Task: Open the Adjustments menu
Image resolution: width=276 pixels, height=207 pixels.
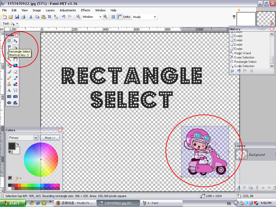Action: point(68,10)
